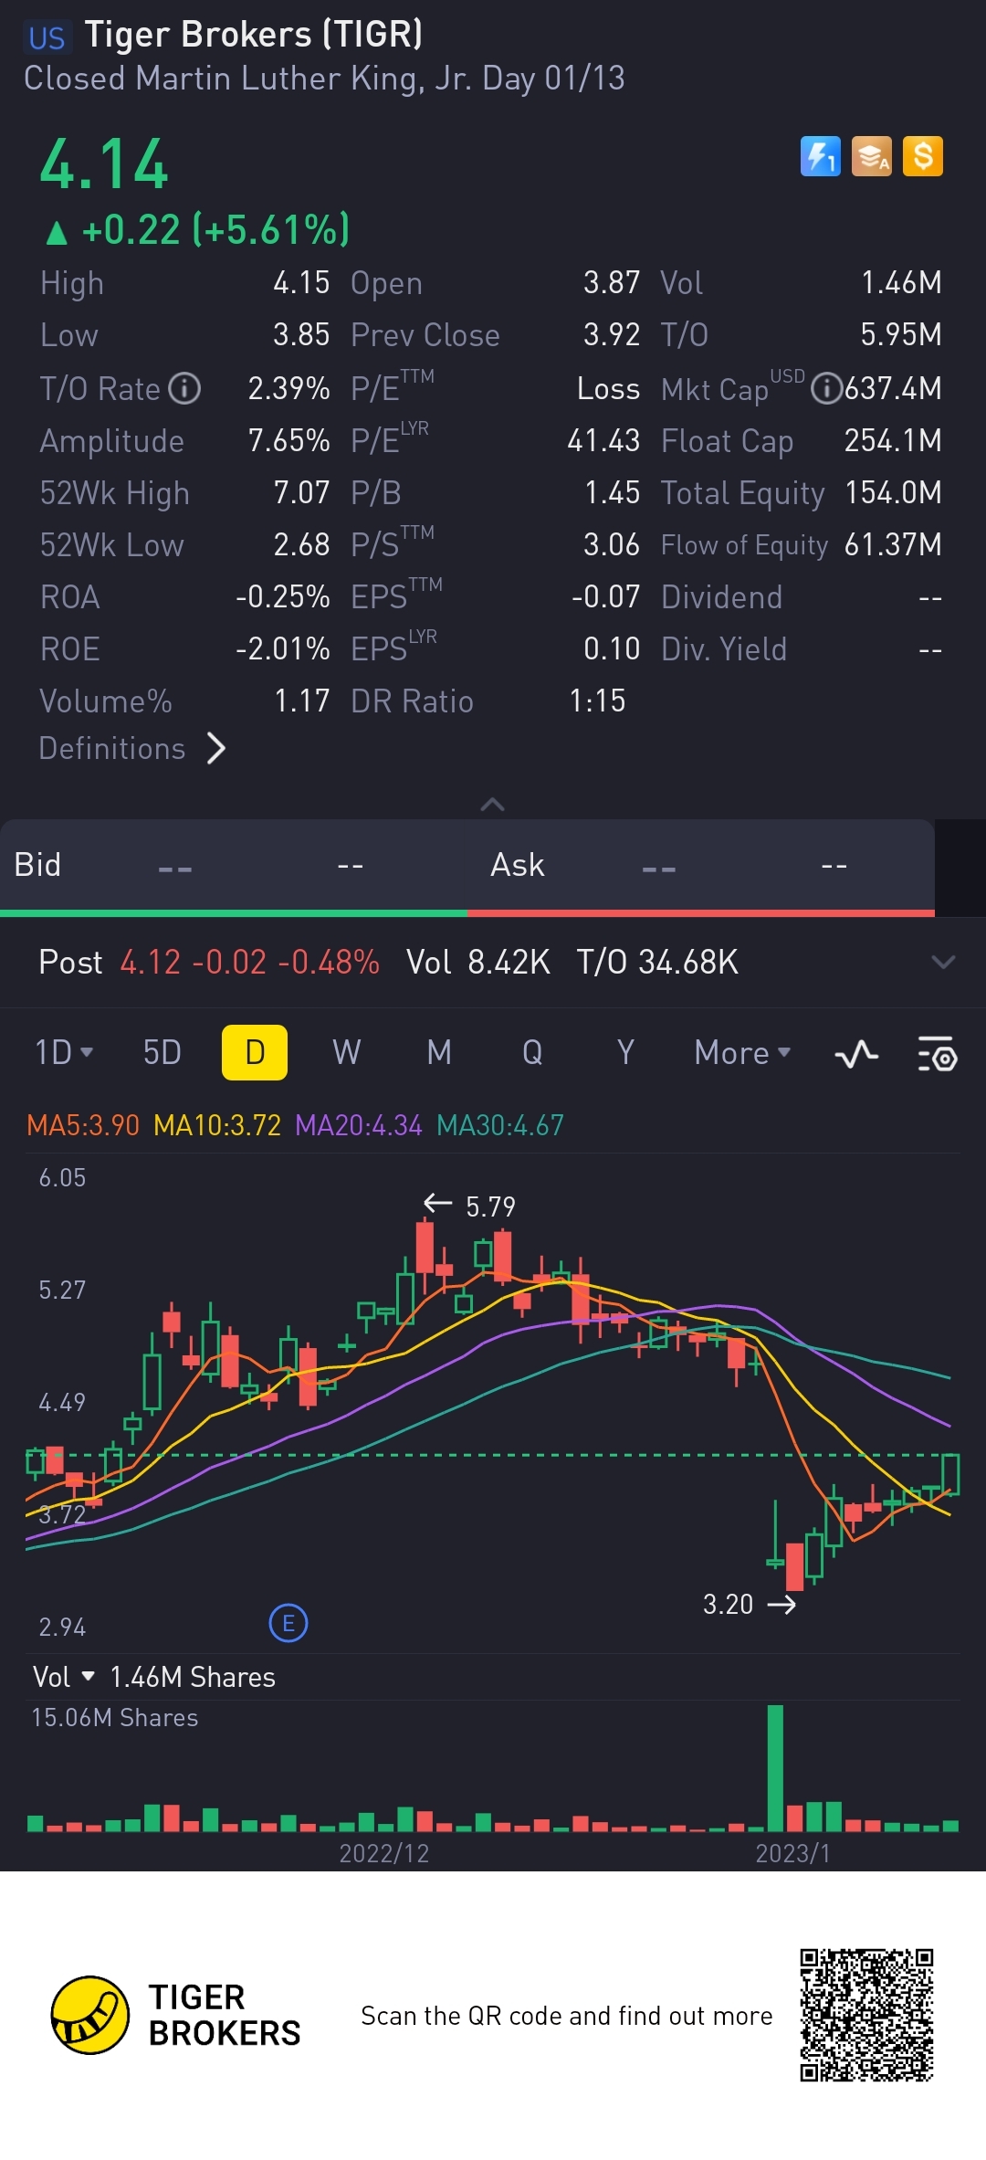Tap the yellow dollar sign badge icon

pyautogui.click(x=923, y=156)
